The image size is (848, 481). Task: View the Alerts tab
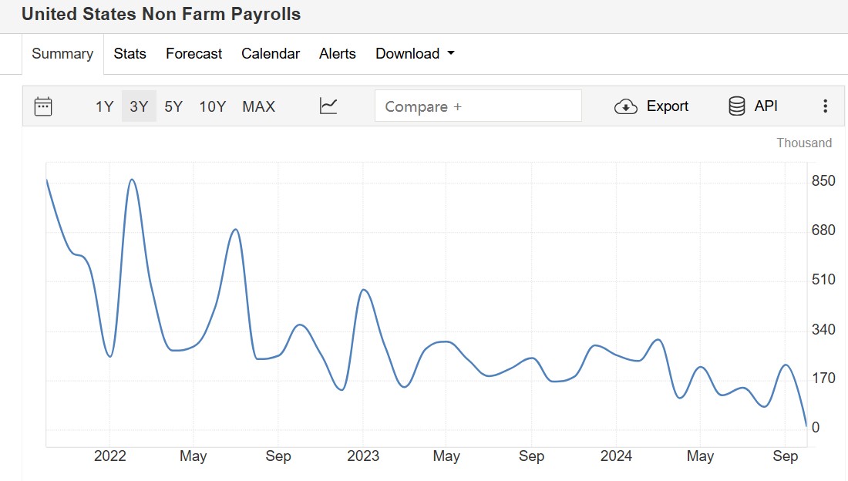point(338,54)
